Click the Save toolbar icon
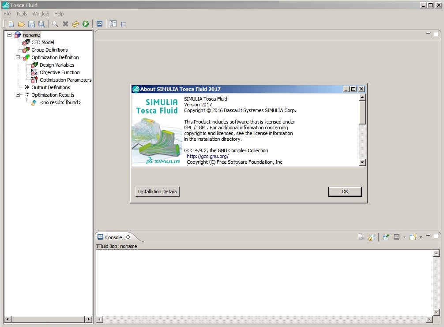 point(31,24)
